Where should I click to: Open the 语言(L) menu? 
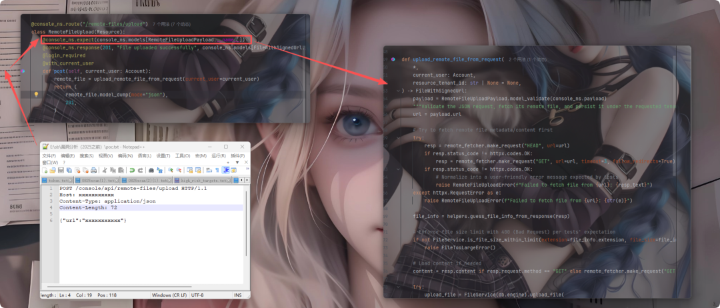[145, 155]
